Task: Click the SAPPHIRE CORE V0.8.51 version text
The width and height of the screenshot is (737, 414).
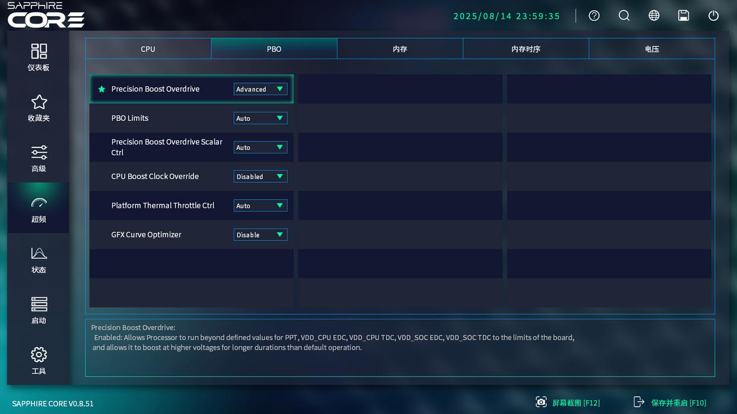Action: (x=53, y=403)
